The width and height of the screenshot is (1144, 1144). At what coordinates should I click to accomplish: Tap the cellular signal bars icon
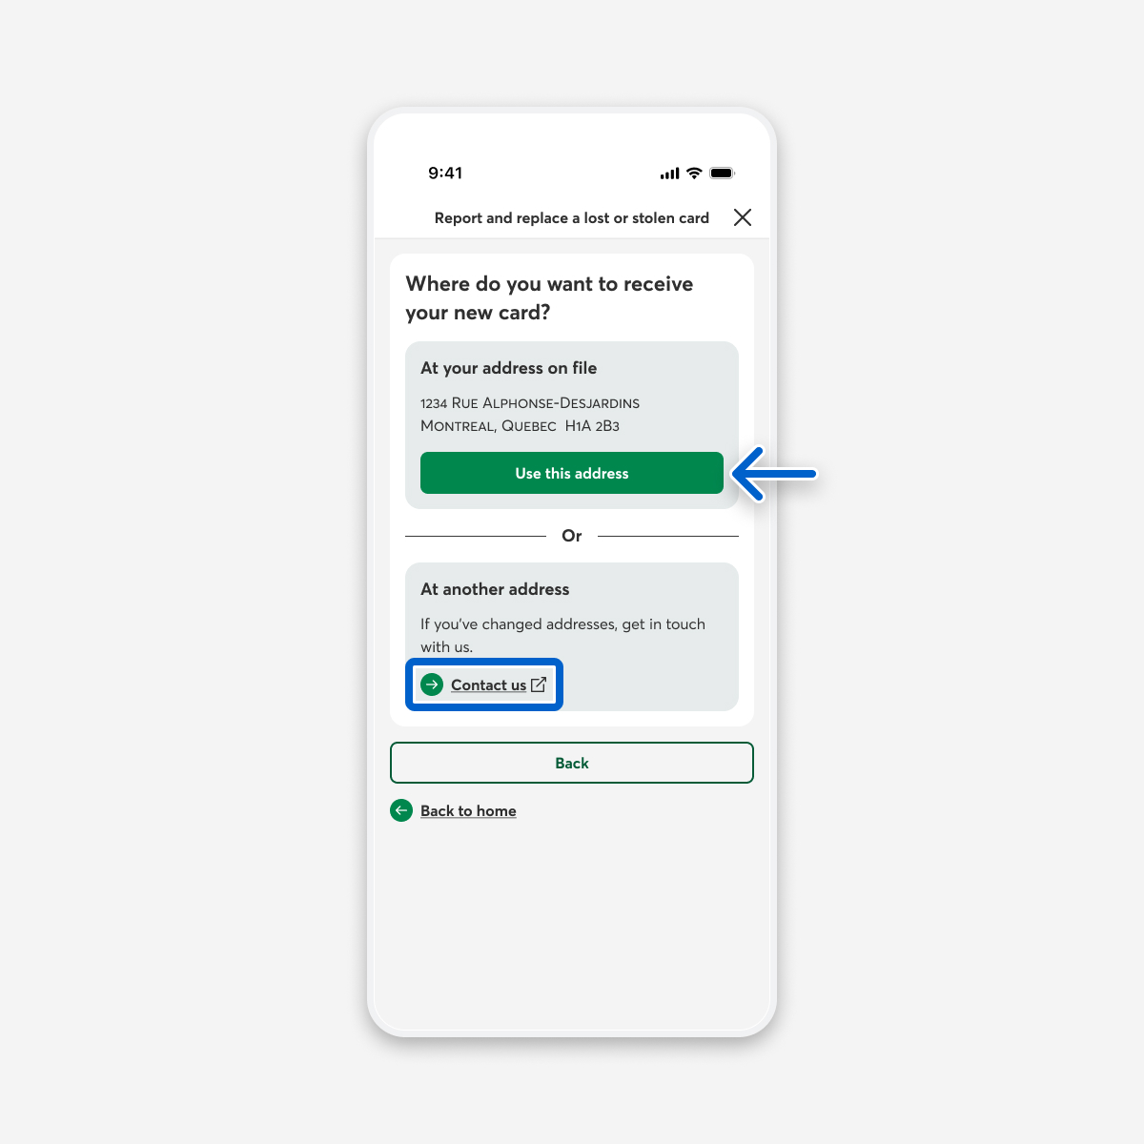(x=670, y=174)
